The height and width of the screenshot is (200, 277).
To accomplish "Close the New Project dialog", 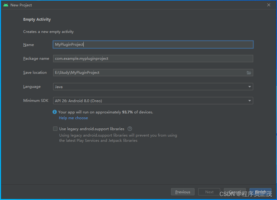I will coord(268,5).
